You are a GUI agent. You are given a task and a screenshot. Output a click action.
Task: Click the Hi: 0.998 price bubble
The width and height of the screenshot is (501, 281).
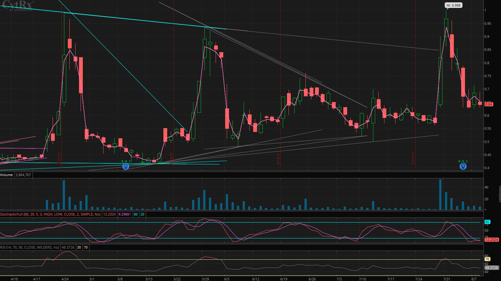point(453,5)
